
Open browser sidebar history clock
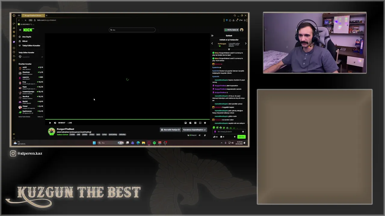(x=14, y=52)
